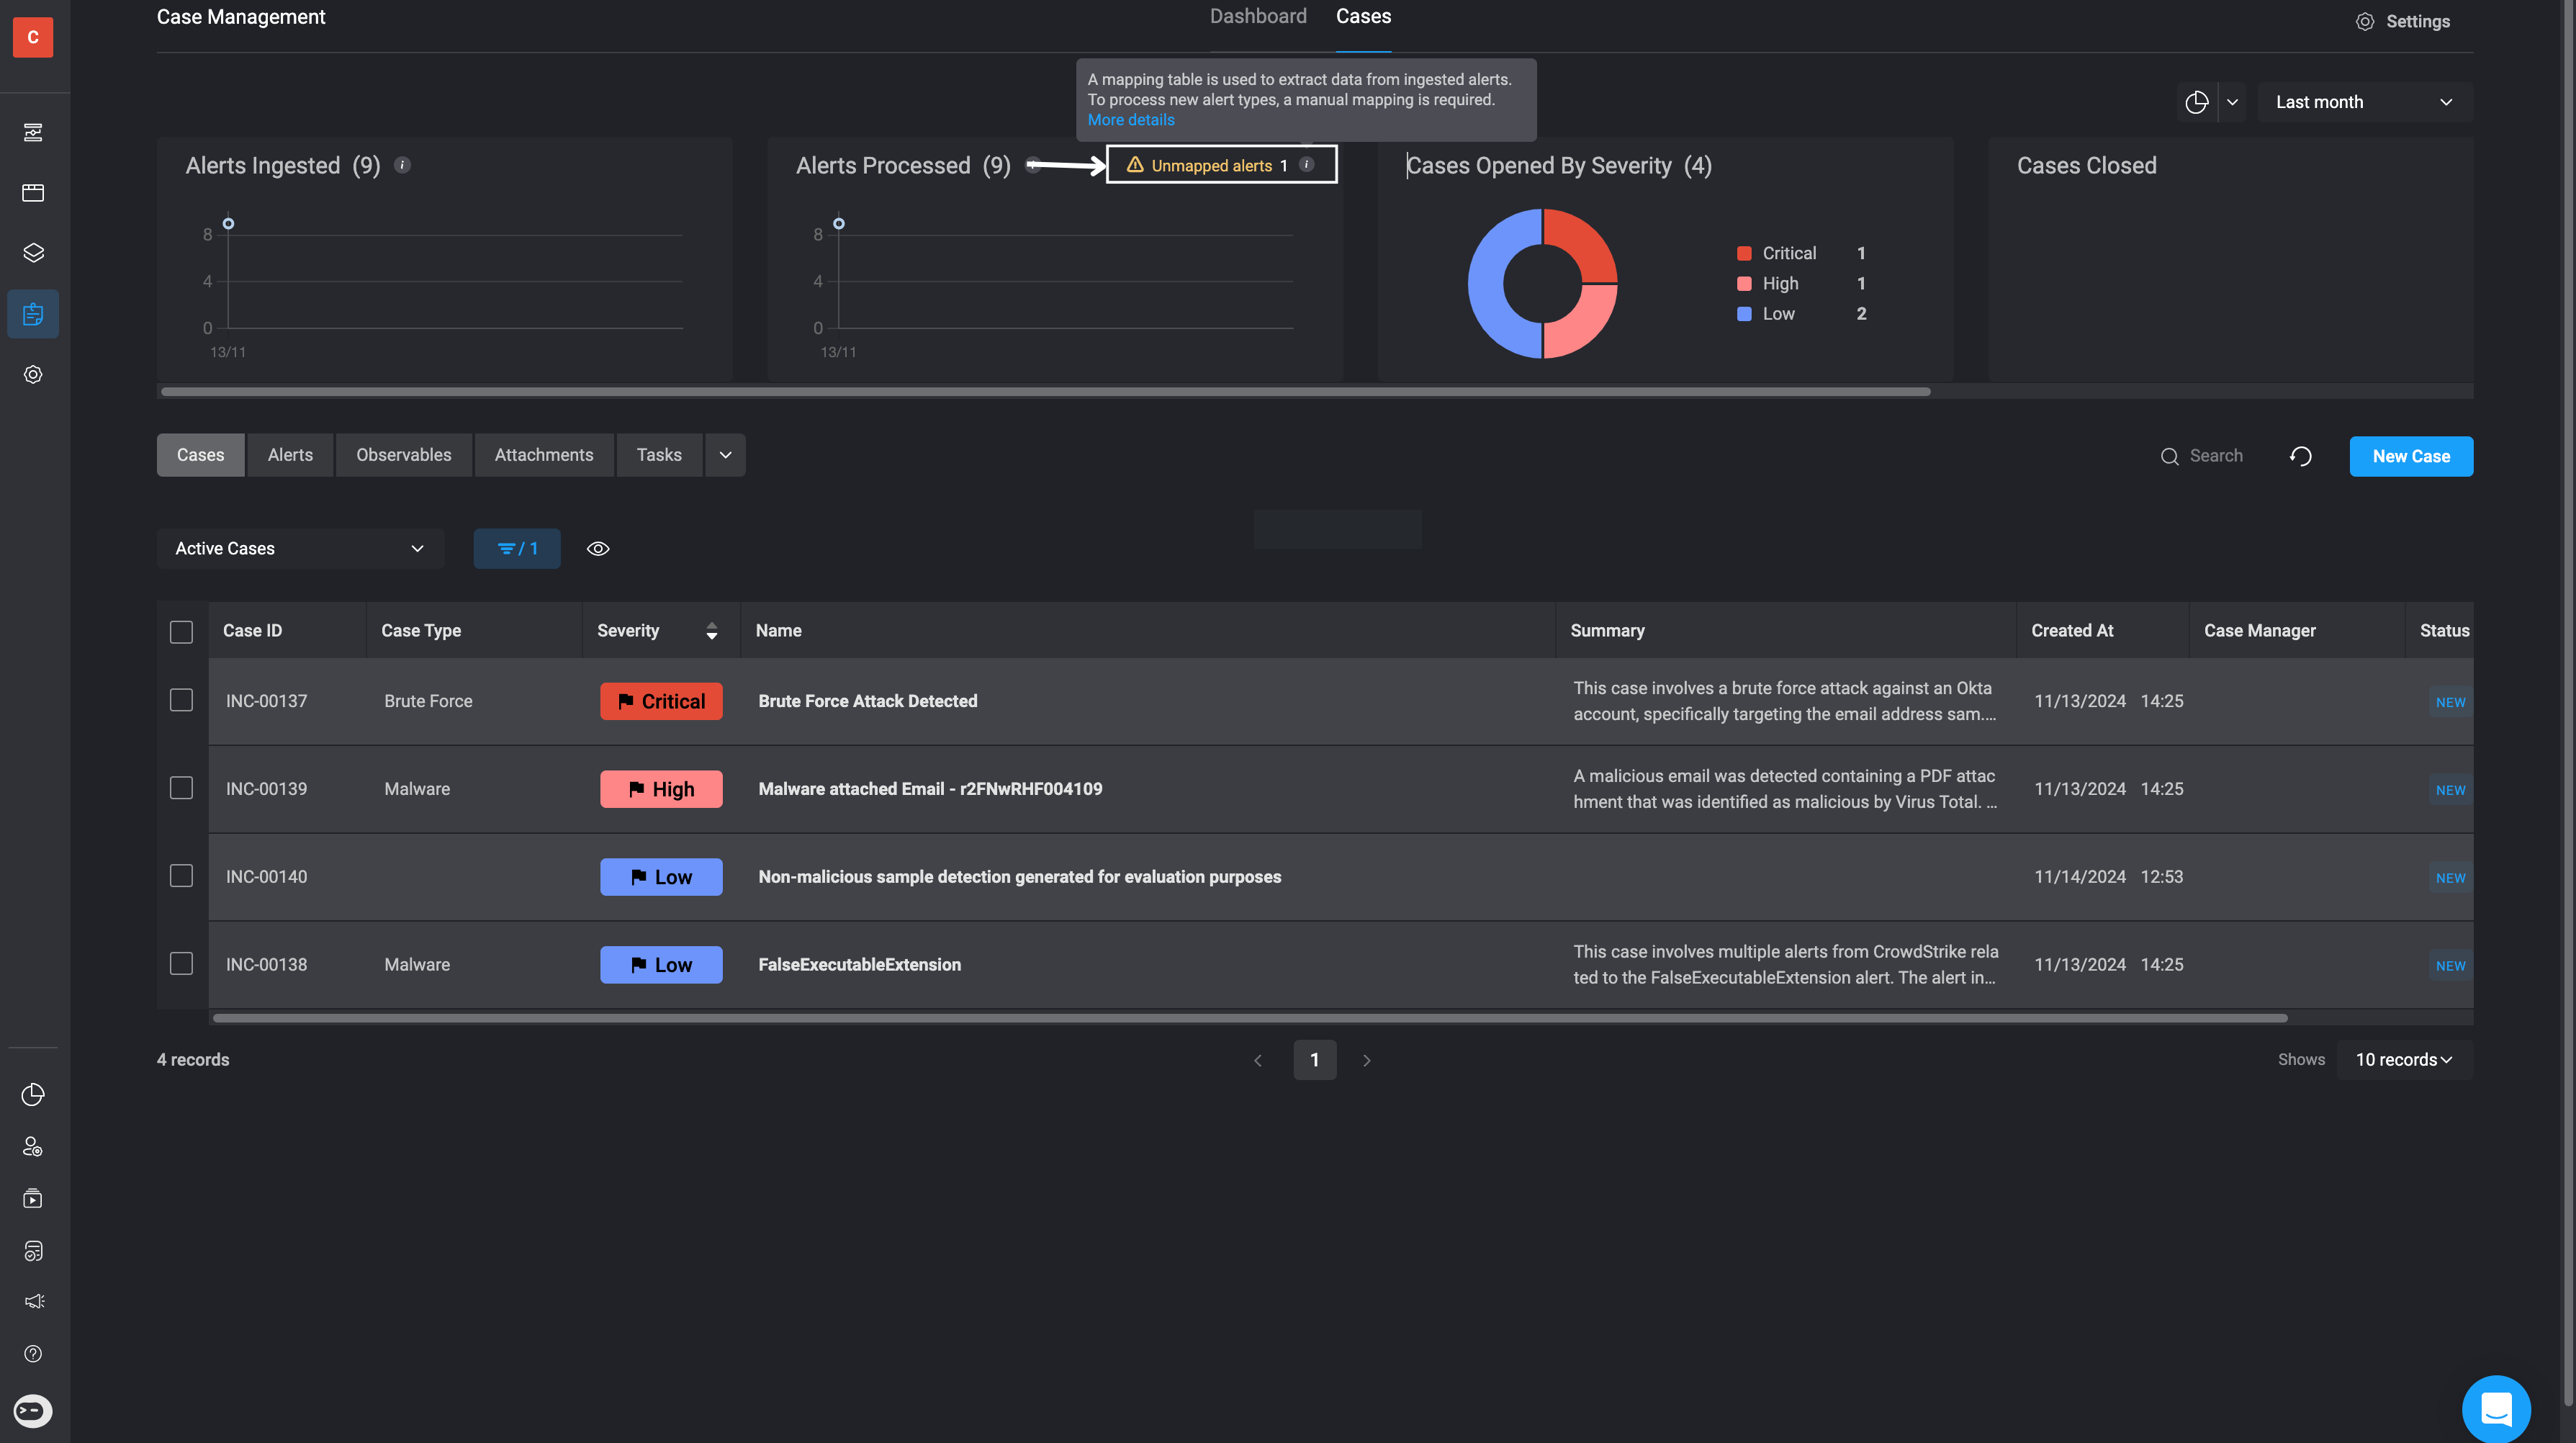Click the INC-00140 case ID cell

(266, 877)
